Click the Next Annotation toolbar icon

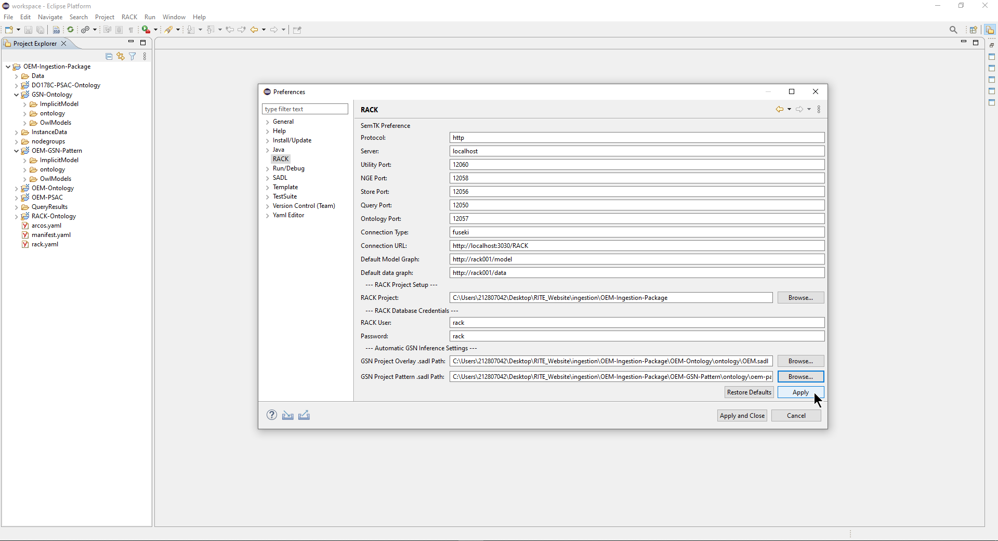click(x=191, y=30)
